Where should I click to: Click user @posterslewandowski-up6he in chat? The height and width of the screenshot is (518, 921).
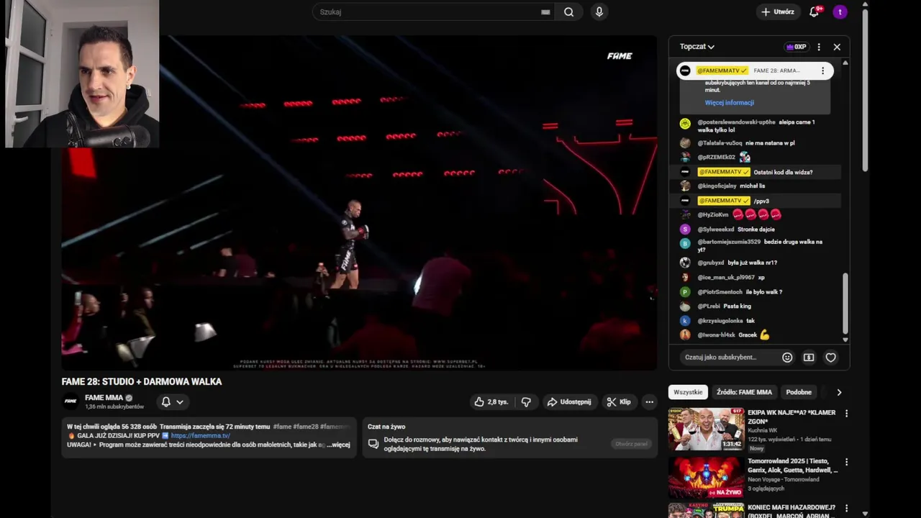[x=736, y=122]
